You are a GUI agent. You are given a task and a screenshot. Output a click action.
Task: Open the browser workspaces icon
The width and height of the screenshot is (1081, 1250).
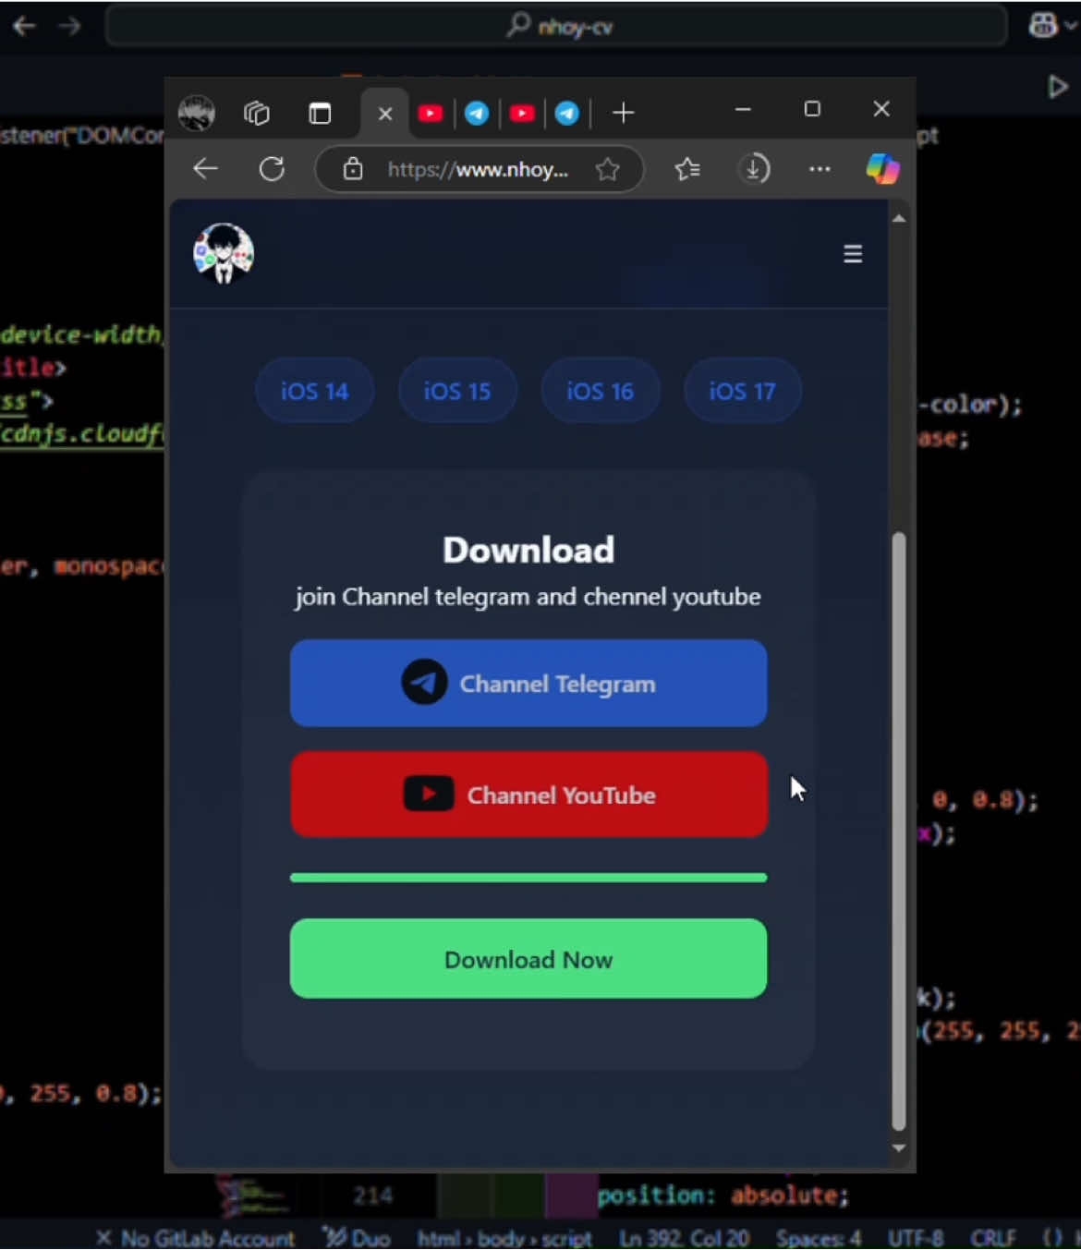257,114
